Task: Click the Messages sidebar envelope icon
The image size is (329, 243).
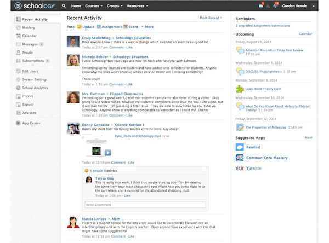Action: click(18, 44)
